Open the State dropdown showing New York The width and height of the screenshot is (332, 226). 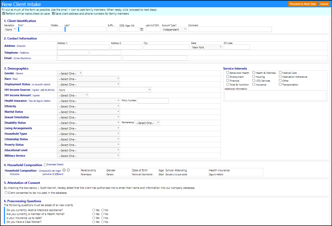pos(207,47)
